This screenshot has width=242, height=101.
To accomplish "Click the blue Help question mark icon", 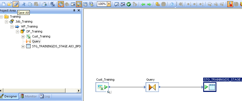I will [x=172, y=4].
